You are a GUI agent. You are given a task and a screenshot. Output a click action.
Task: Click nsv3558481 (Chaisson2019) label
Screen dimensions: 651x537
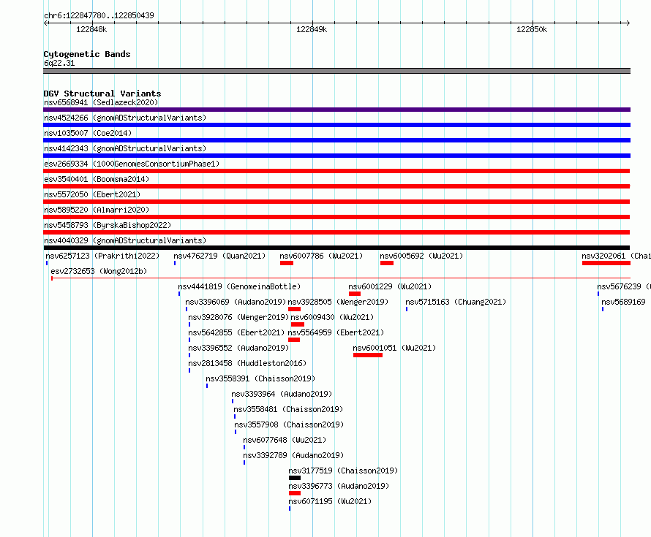click(x=288, y=409)
